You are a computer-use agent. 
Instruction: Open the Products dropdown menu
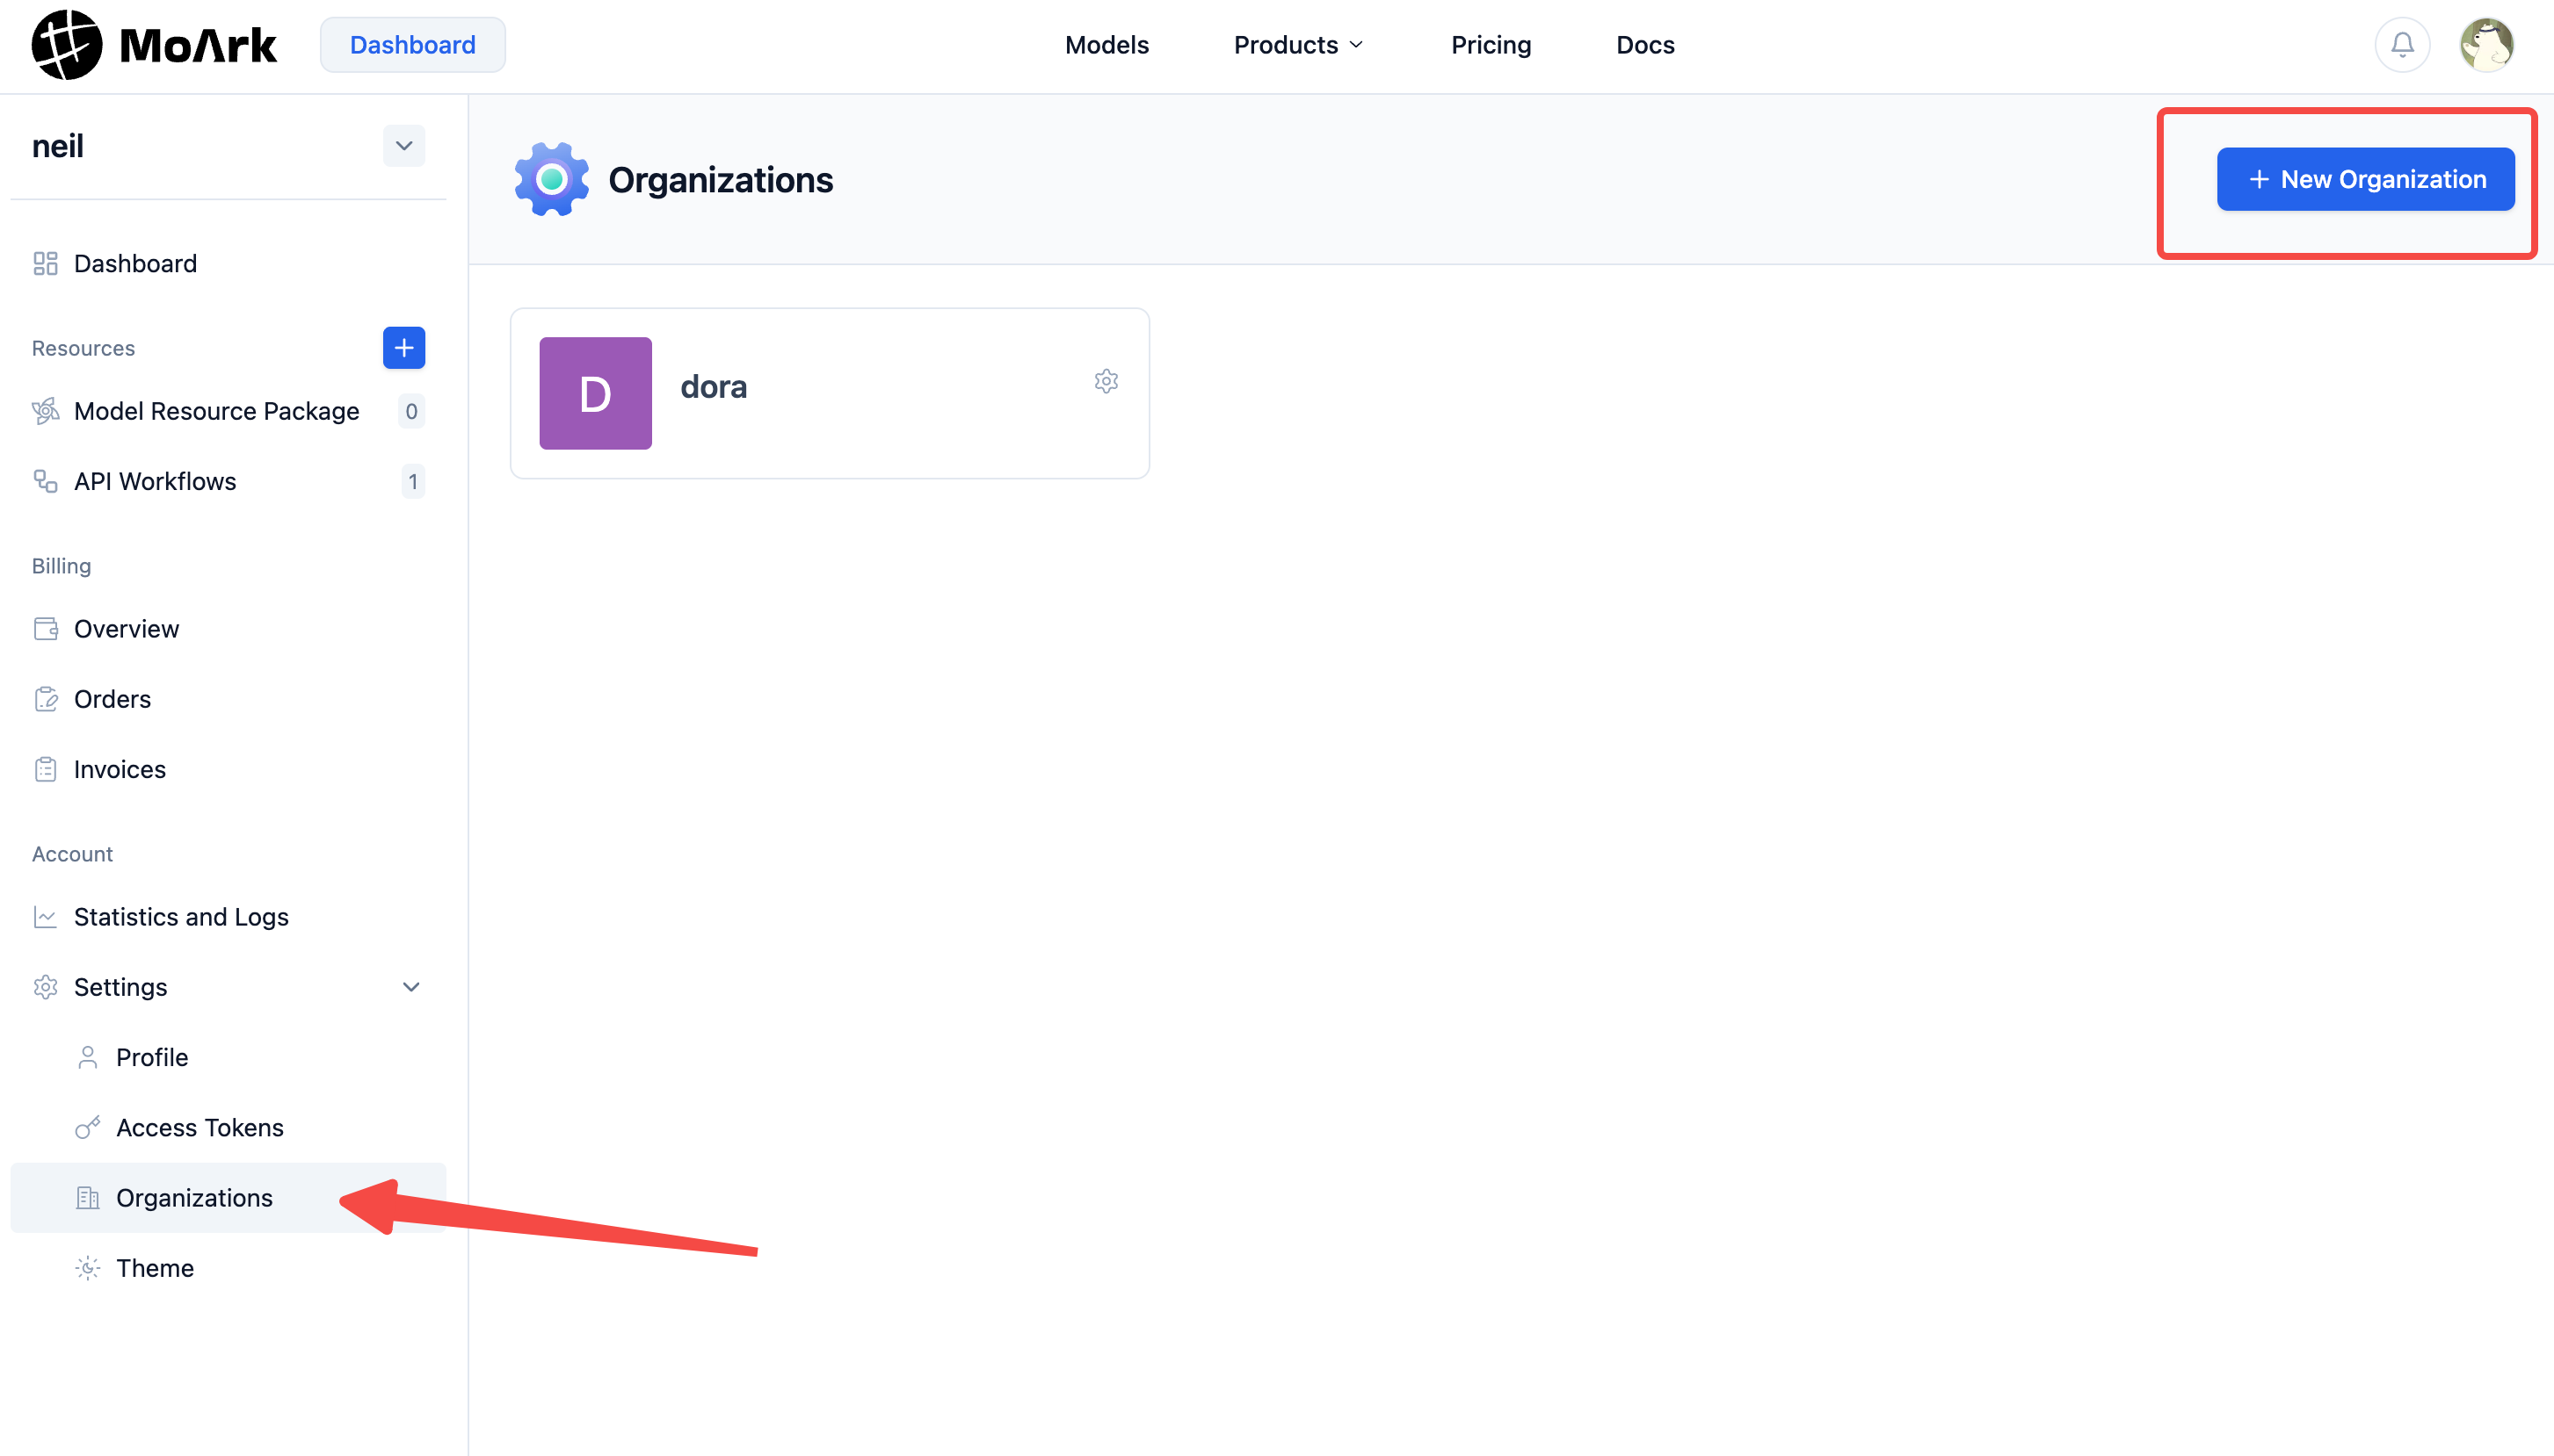pos(1298,45)
